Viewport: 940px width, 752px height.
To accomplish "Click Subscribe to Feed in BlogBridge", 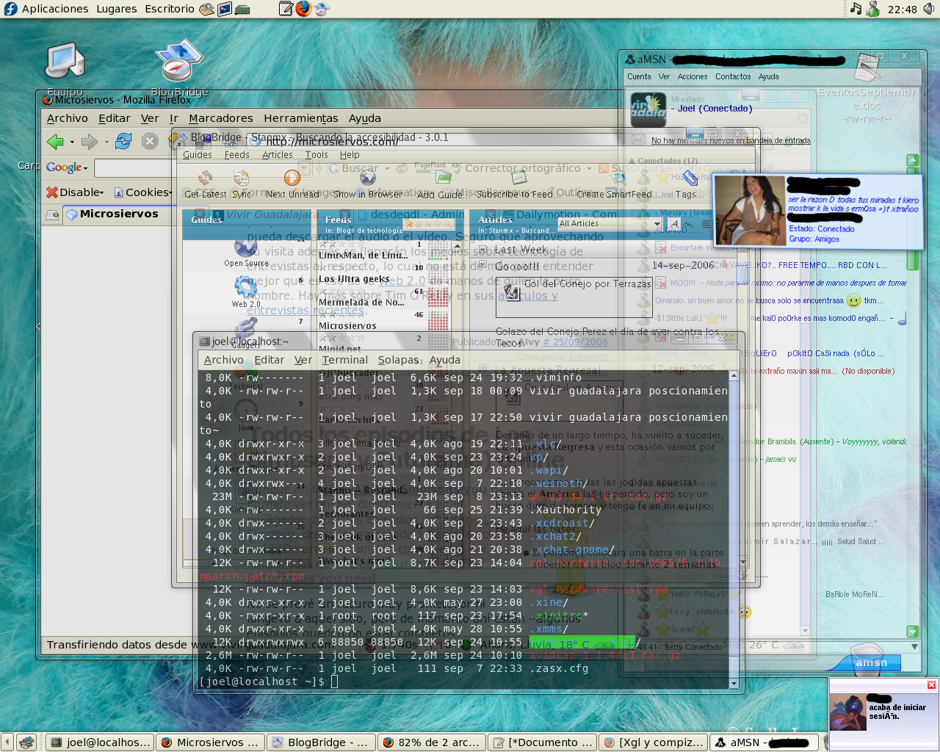I will (x=518, y=184).
